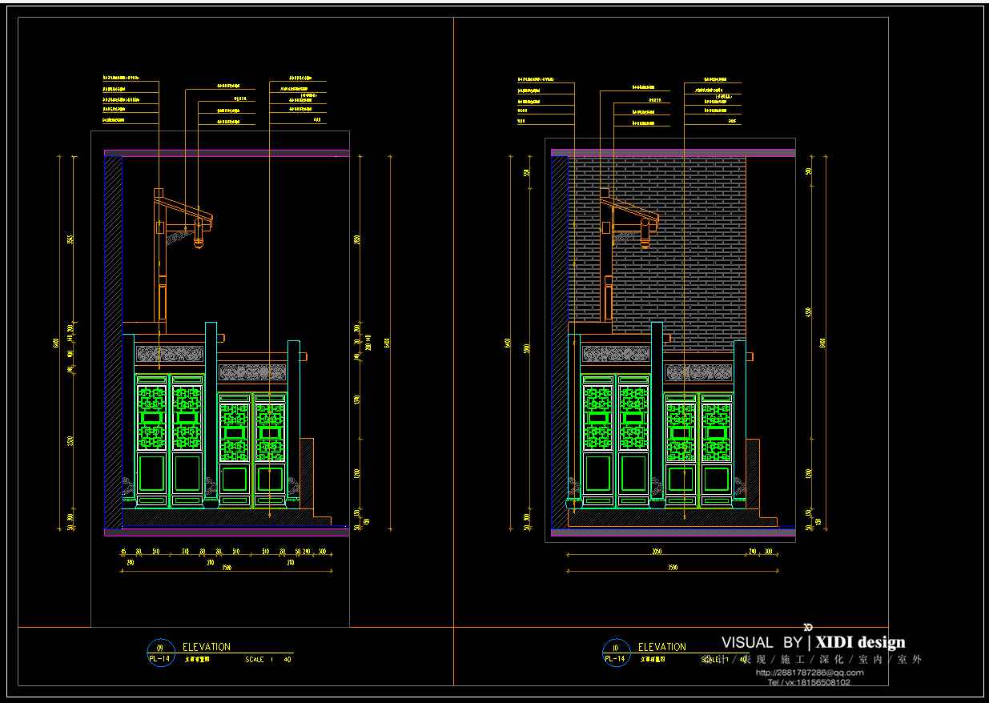Click the PL-14 sheet tag under left elevation

pyautogui.click(x=160, y=659)
